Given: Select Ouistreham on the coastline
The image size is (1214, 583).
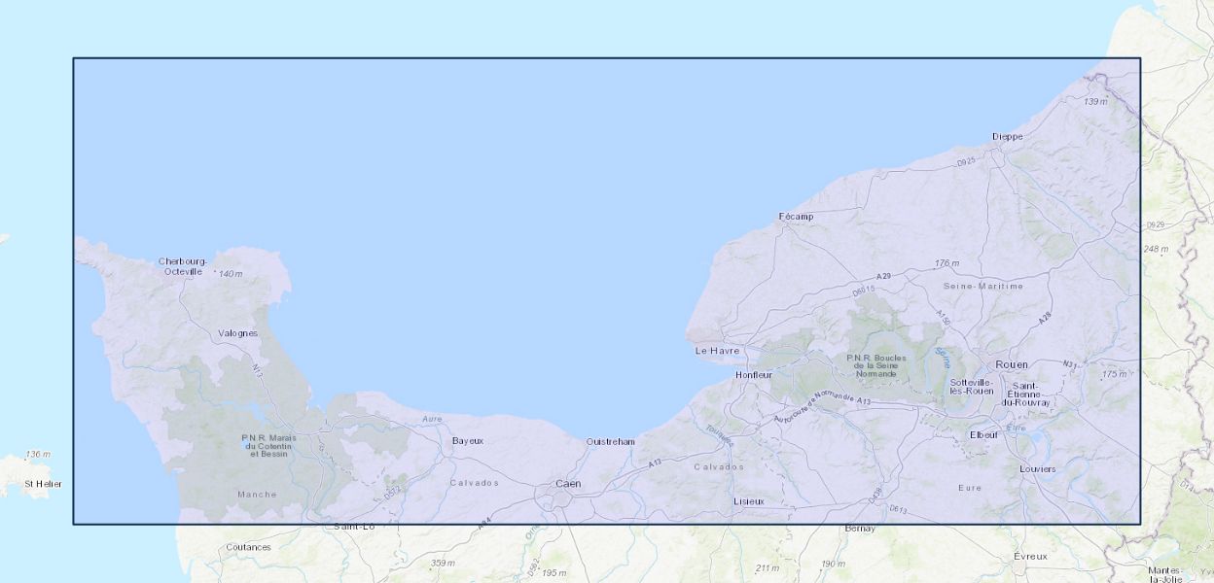Looking at the screenshot, I should click(x=610, y=442).
